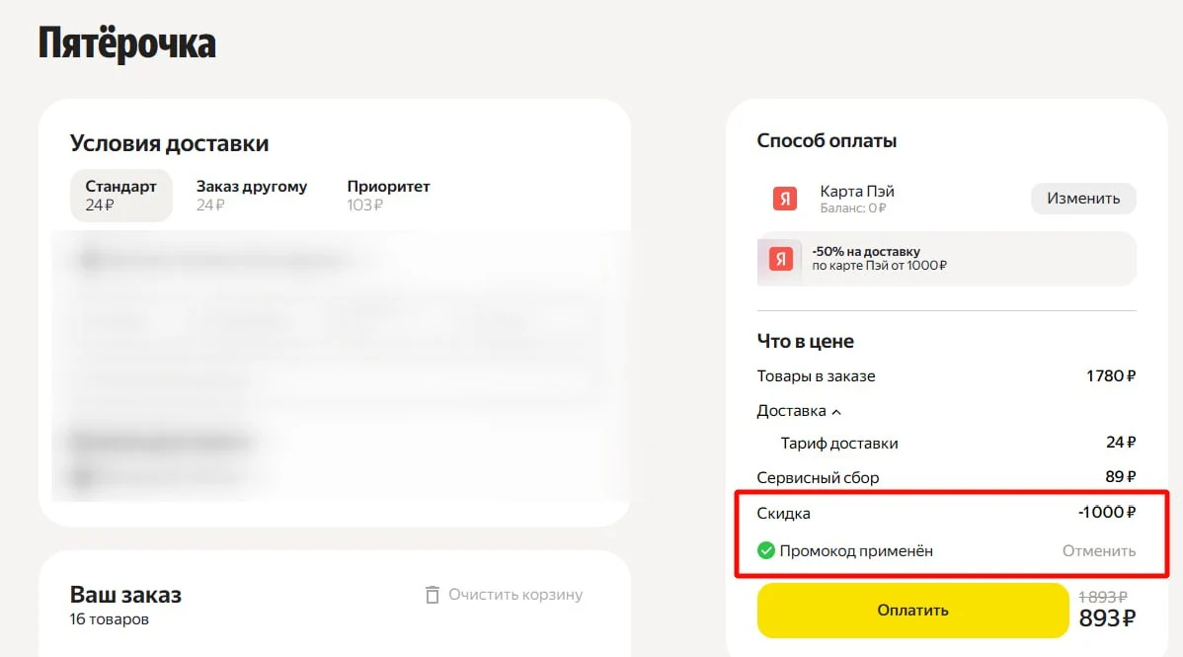
Task: Click the Что в цене heading
Action: coord(805,341)
